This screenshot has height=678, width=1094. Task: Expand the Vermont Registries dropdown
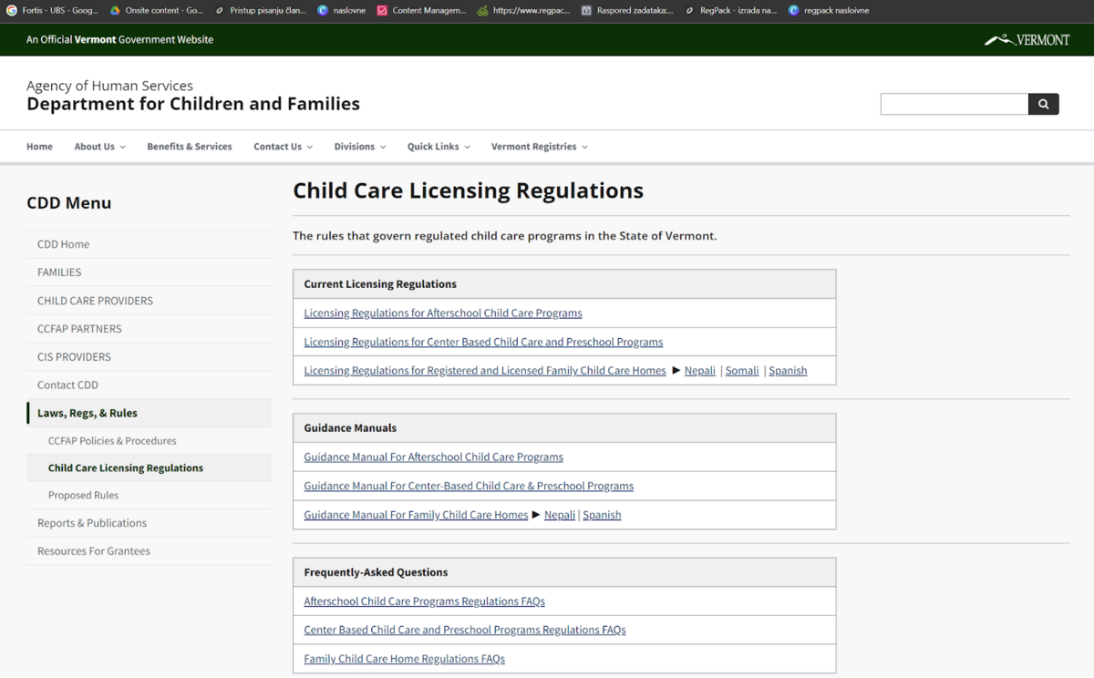tap(539, 147)
